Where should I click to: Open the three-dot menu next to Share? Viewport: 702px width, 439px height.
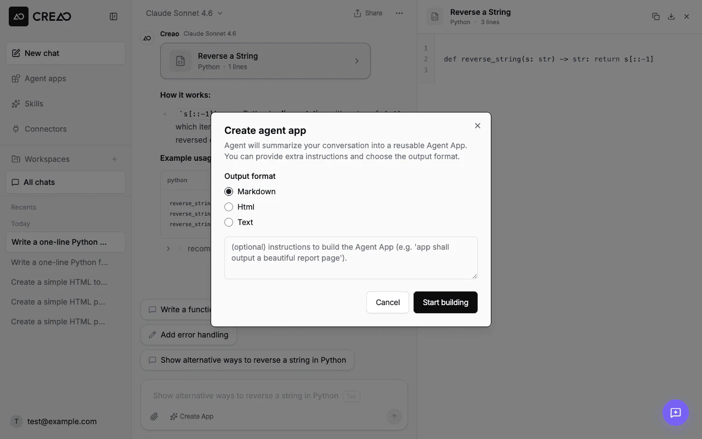point(399,13)
